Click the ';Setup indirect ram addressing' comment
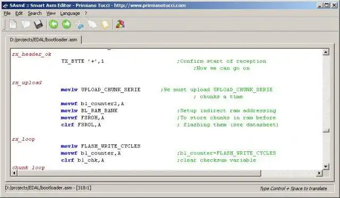Image resolution: width=340 pixels, height=198 pixels. [x=227, y=111]
